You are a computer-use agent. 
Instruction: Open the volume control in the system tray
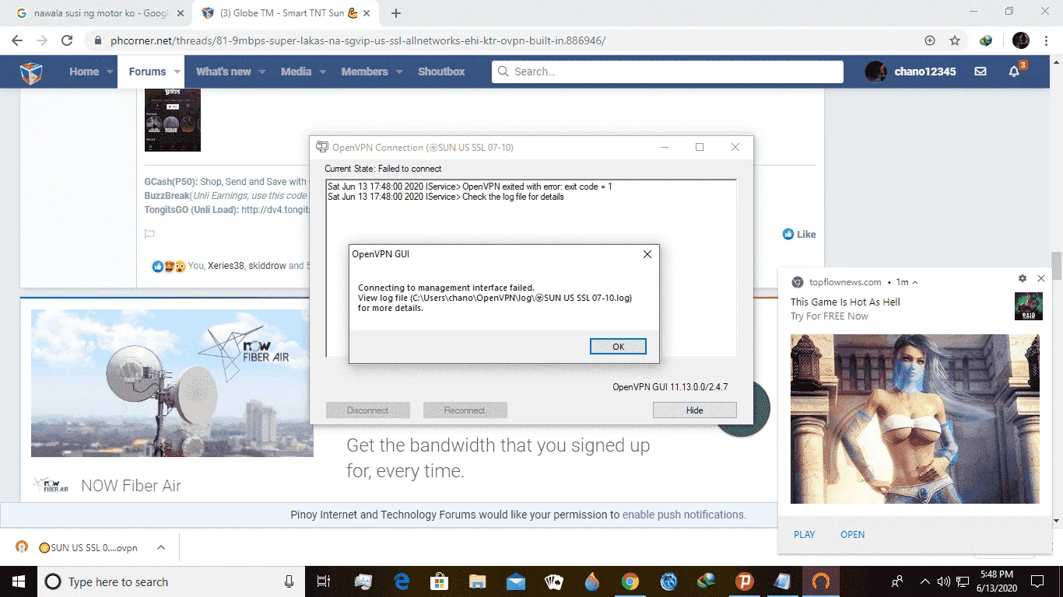click(944, 581)
